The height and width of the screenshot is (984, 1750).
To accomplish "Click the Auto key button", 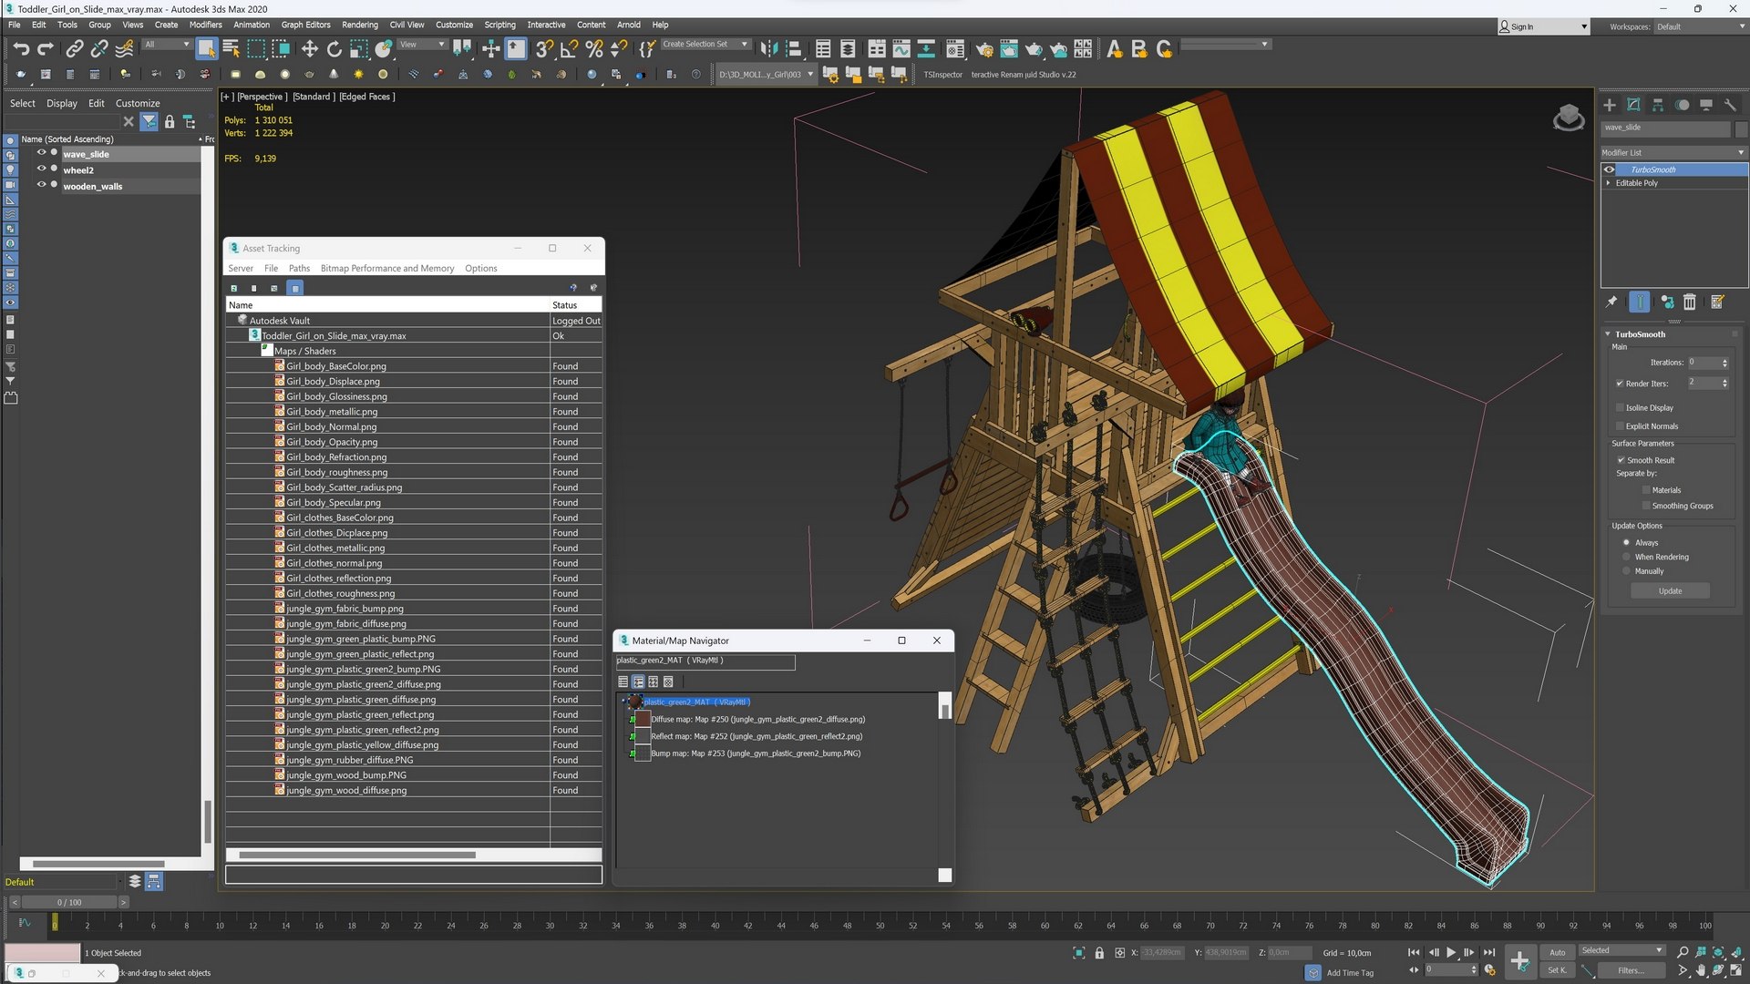I will pos(1557,953).
